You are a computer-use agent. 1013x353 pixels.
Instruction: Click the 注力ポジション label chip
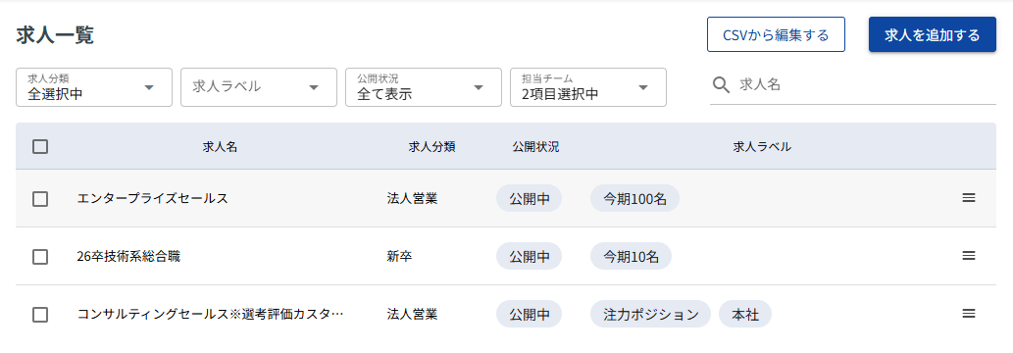pos(650,315)
